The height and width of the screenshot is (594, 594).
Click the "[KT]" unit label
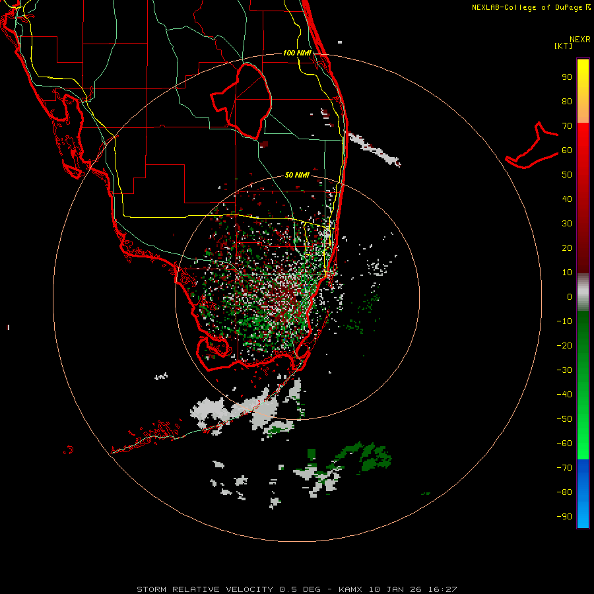point(564,46)
